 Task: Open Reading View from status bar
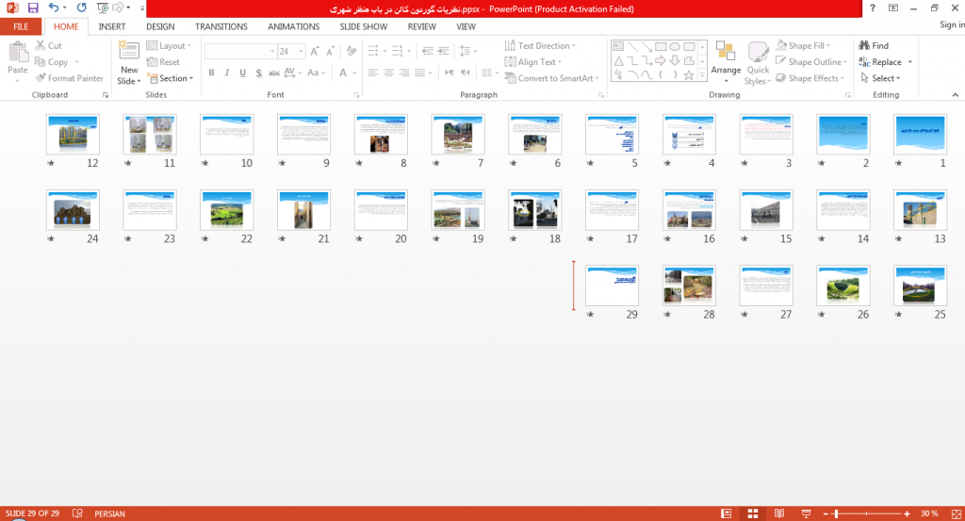point(779,513)
